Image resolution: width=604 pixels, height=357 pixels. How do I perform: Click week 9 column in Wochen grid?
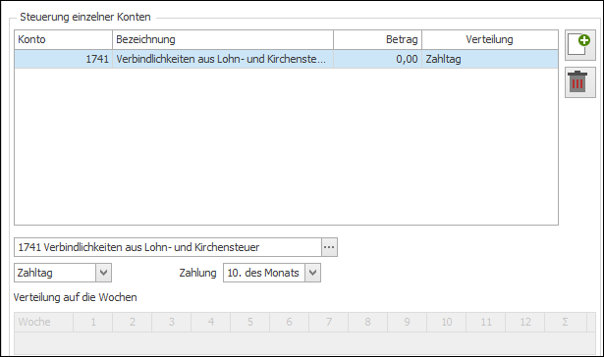click(x=408, y=322)
